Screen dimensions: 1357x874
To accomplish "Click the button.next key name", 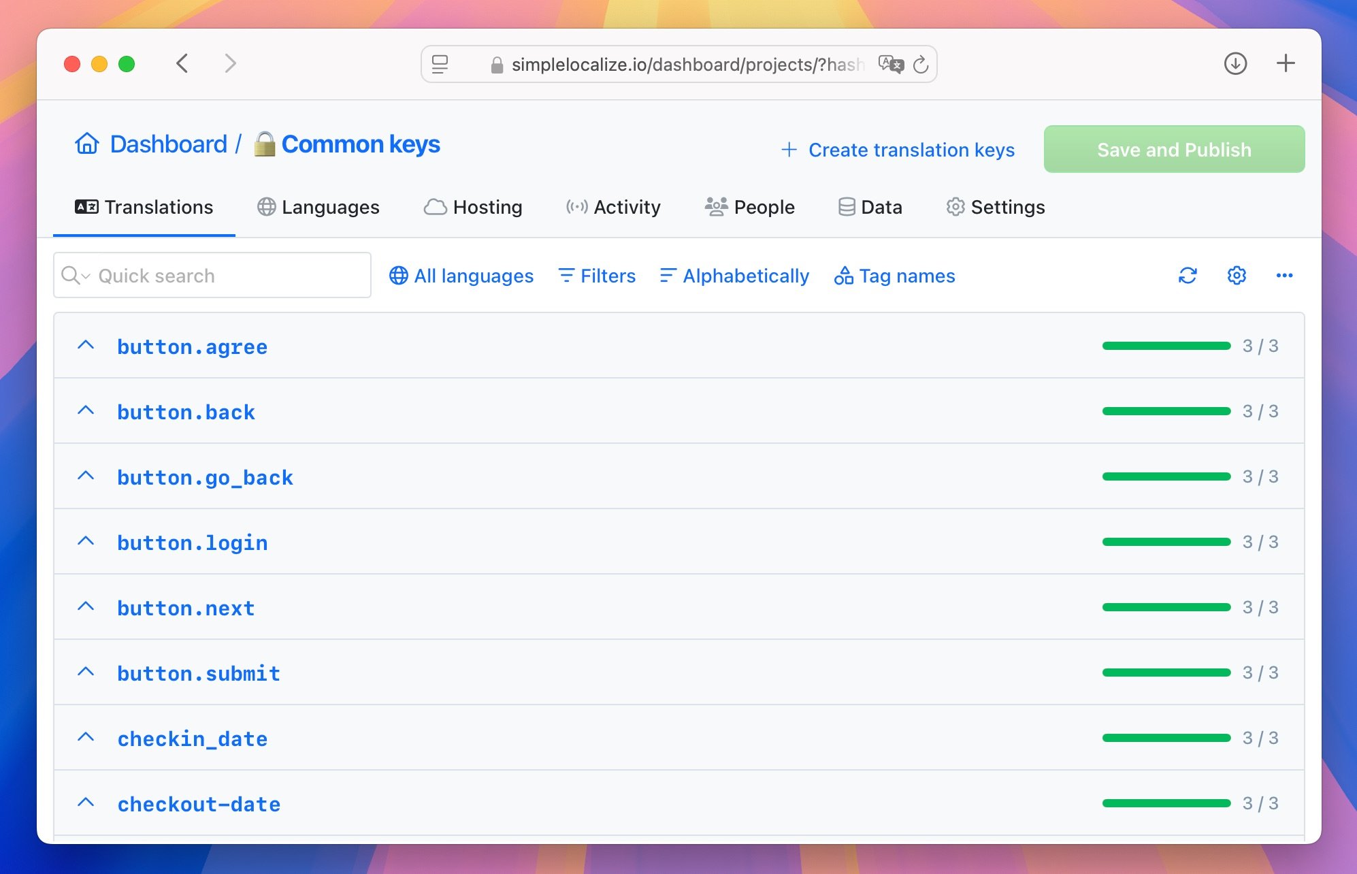I will tap(186, 608).
